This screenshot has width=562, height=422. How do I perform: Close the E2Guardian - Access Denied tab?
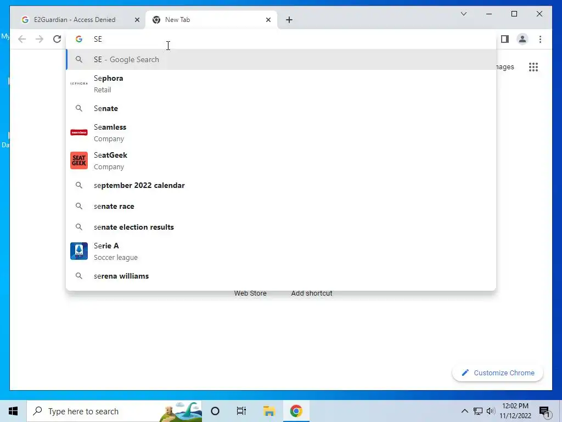tap(137, 20)
